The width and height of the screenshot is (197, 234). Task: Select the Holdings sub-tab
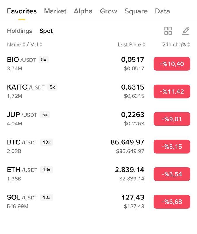coord(19,31)
